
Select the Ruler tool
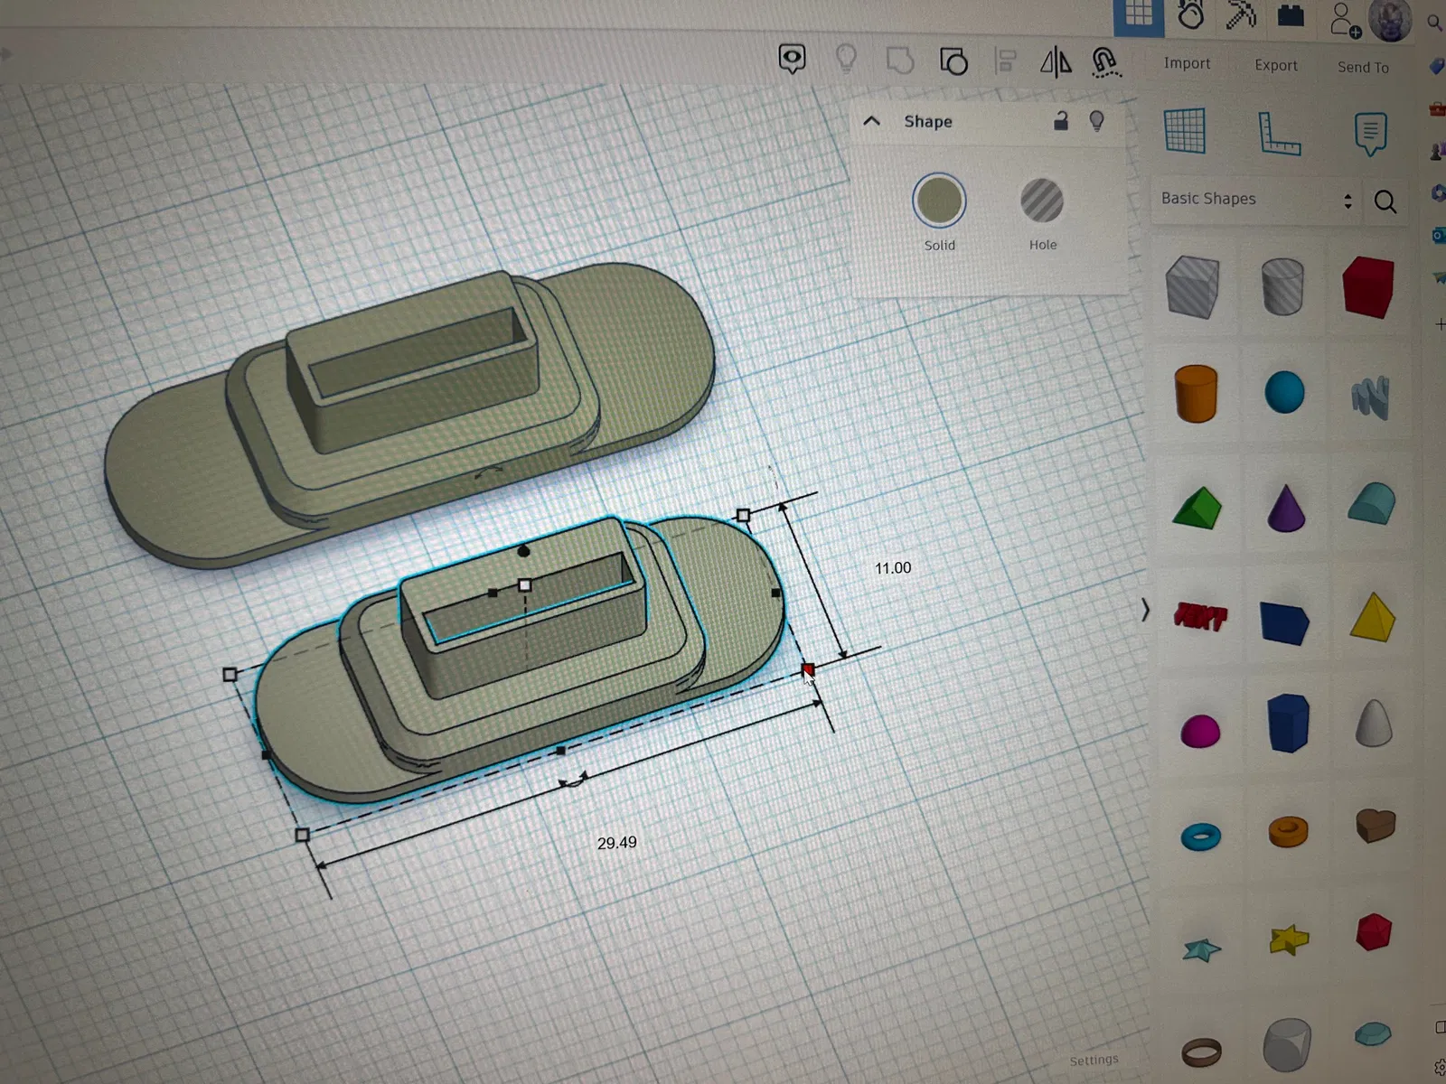click(1279, 135)
